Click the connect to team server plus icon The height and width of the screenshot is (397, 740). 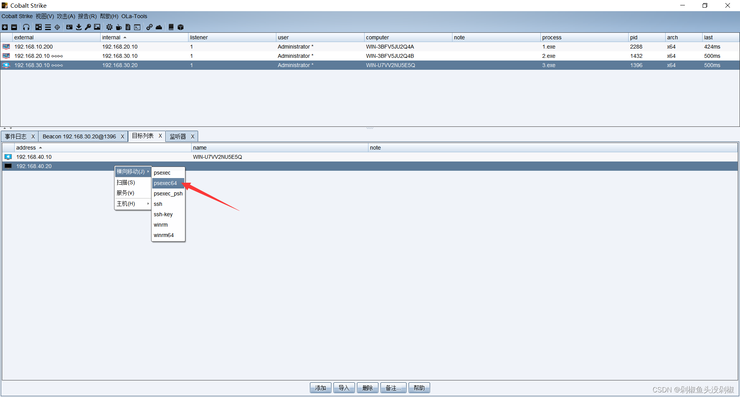5,27
